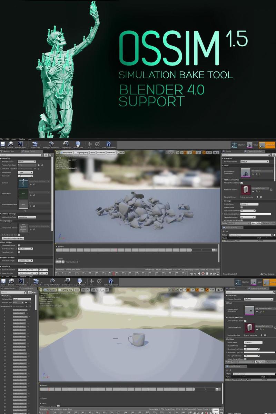The image size is (276, 414).
Task: Toggle Rotate Sky checkbox in the upper editor
Action: tap(241, 220)
